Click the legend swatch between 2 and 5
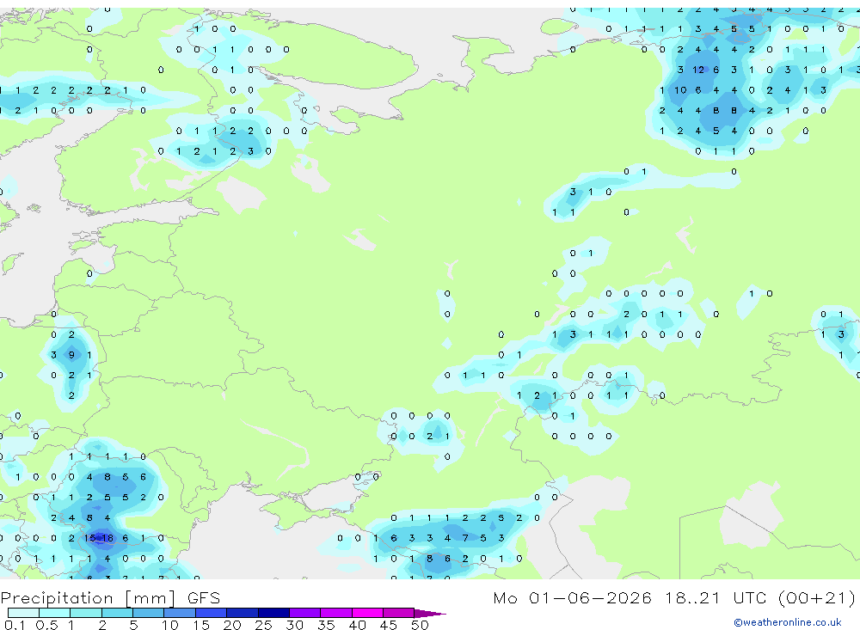860x630 pixels. pyautogui.click(x=117, y=613)
